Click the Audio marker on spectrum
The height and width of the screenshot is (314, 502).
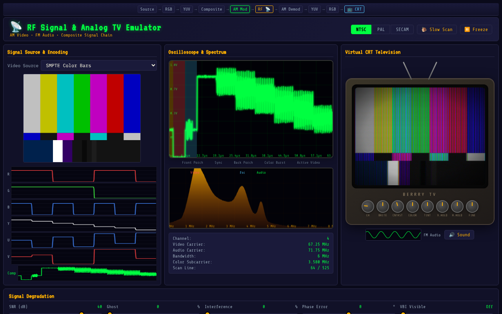pyautogui.click(x=261, y=173)
